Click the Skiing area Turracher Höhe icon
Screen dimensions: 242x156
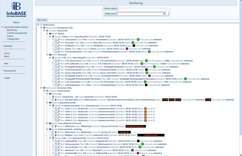[x=44, y=88]
